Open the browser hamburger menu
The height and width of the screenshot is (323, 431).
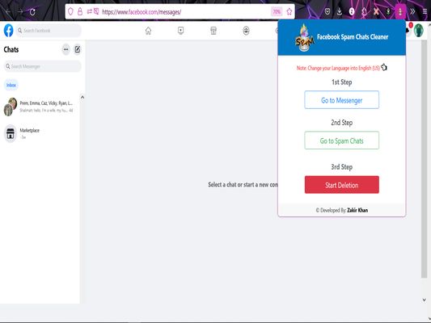425,11
